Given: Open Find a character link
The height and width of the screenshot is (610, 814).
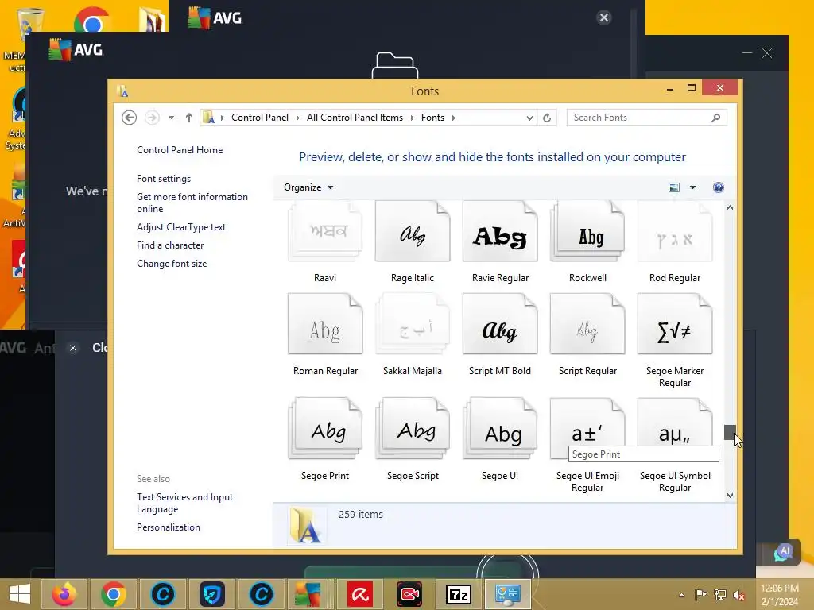Looking at the screenshot, I should 170,245.
